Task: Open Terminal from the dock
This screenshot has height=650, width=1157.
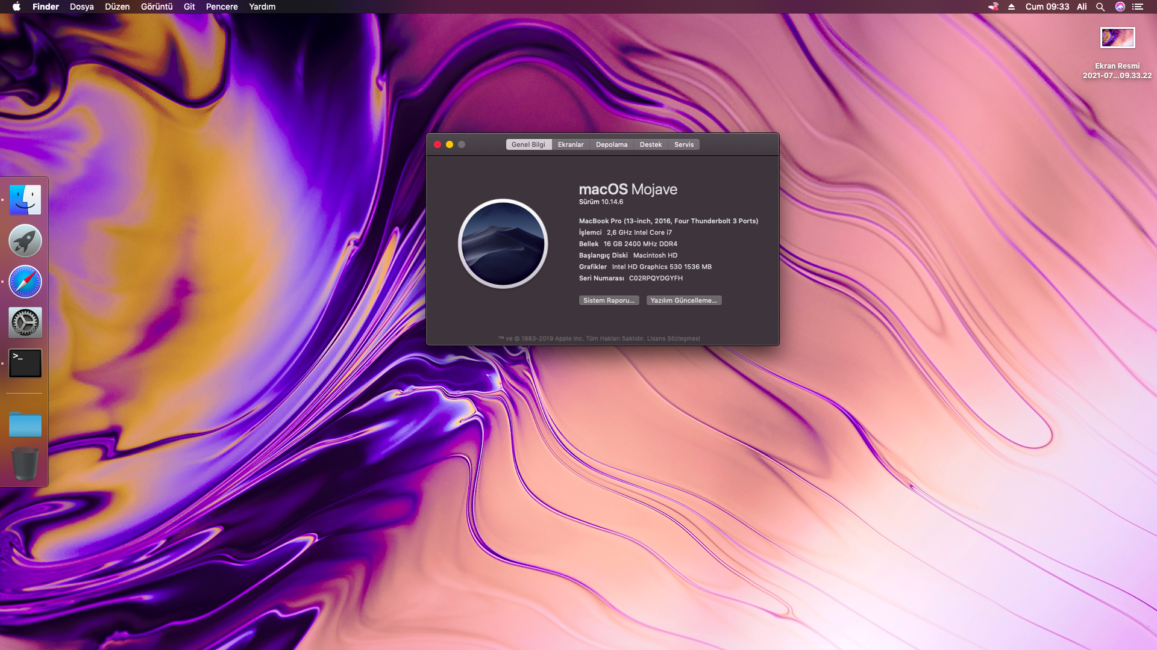Action: click(25, 364)
